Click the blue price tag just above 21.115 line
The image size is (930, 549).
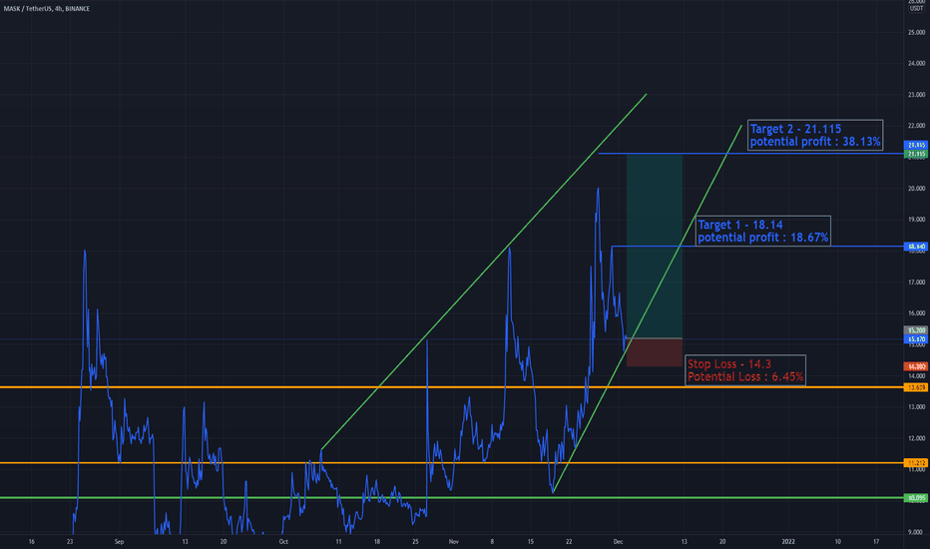click(916, 146)
